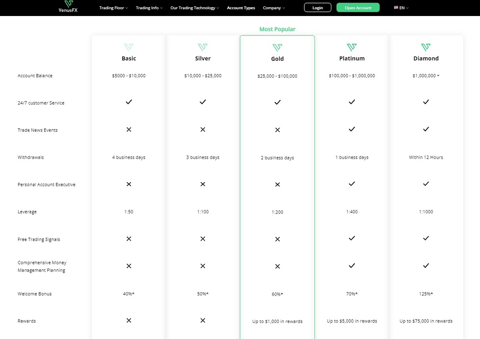The image size is (480, 339).
Task: Click Diamond 24/7 customer Service checkmark
Action: (x=426, y=102)
